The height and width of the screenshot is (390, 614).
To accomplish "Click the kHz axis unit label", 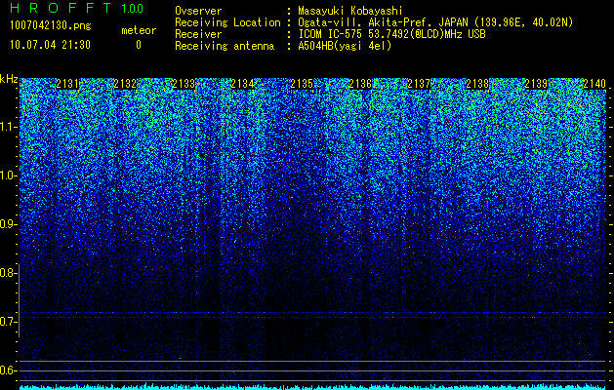I will tap(9, 79).
